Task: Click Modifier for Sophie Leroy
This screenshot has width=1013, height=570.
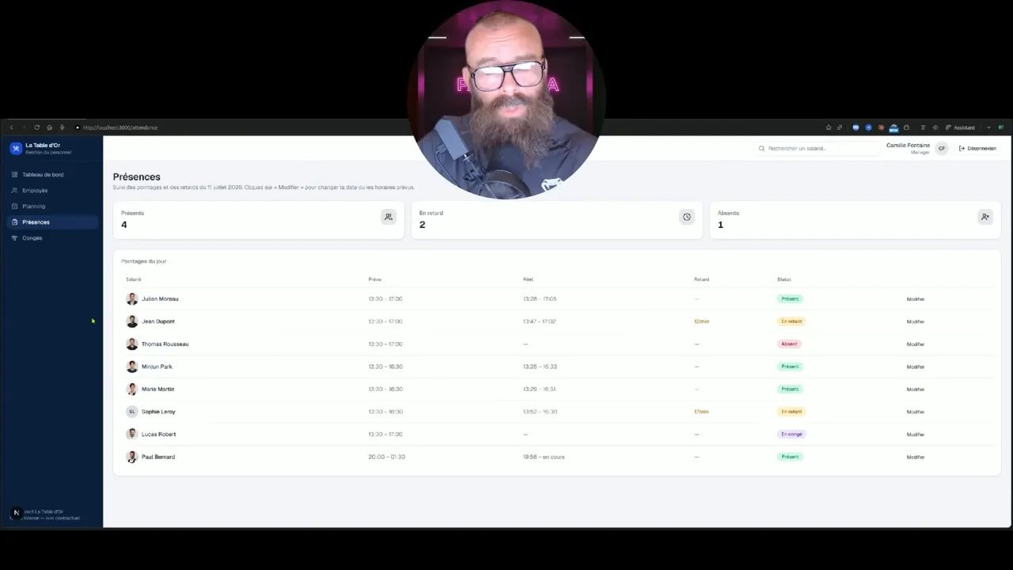Action: coord(916,412)
